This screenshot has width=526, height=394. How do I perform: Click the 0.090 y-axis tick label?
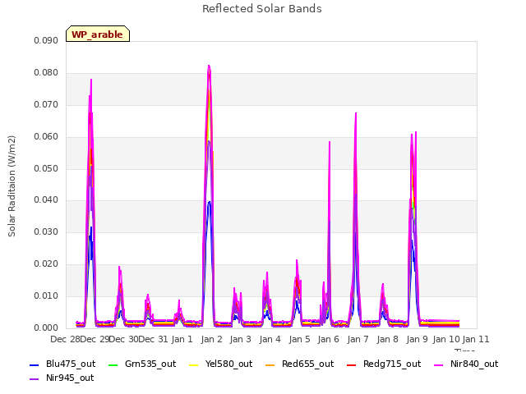tap(46, 41)
